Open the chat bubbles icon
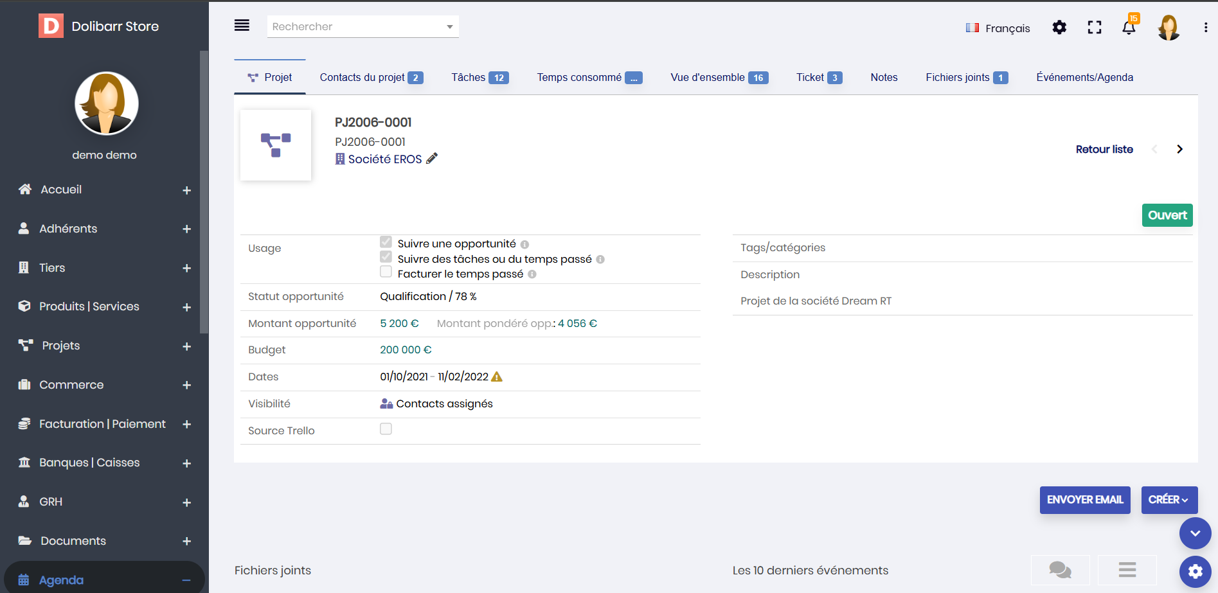Viewport: 1218px width, 593px height. [1060, 570]
